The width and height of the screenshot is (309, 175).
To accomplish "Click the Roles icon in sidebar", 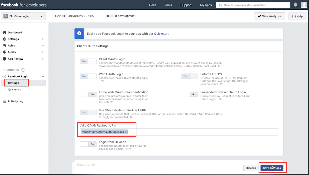I will tap(4, 45).
